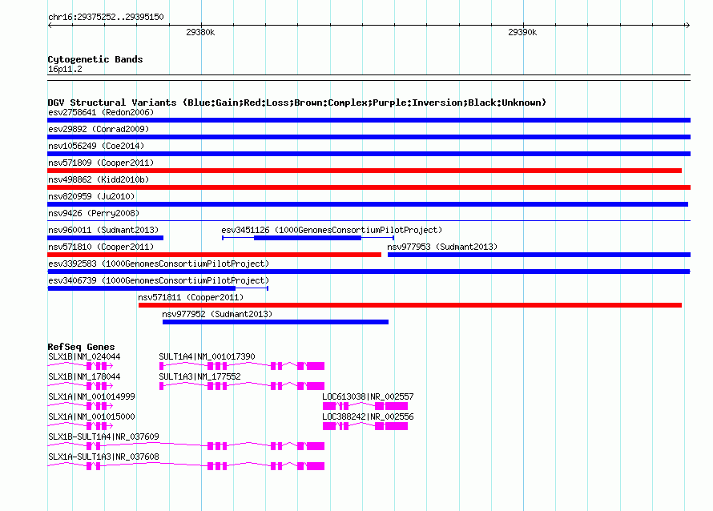713x511 pixels.
Task: Open SLX1B|NM_024044 gene label
Action: coord(84,356)
